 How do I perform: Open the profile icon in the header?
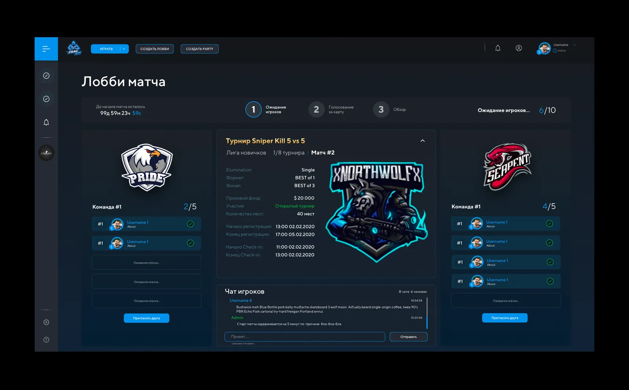click(519, 48)
